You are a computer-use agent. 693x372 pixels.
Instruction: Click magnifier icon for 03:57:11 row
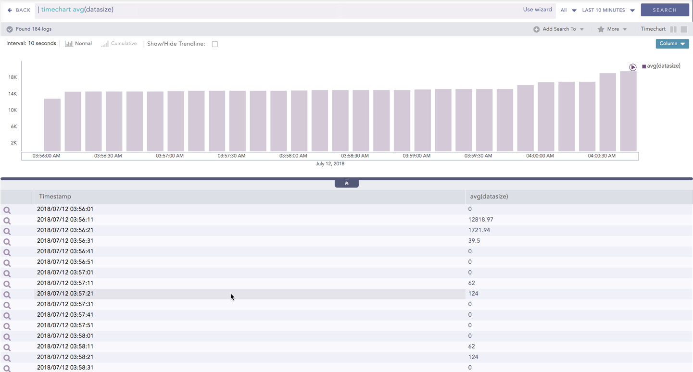click(7, 284)
